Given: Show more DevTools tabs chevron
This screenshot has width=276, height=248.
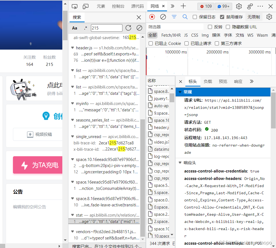Looking at the screenshot, I should (173, 6).
